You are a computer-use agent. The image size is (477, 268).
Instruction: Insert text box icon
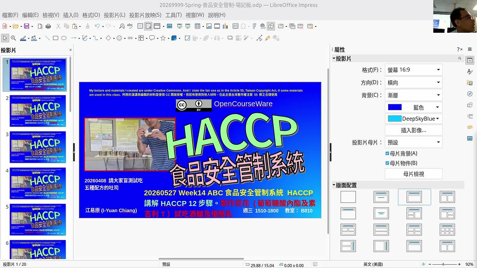(236, 26)
